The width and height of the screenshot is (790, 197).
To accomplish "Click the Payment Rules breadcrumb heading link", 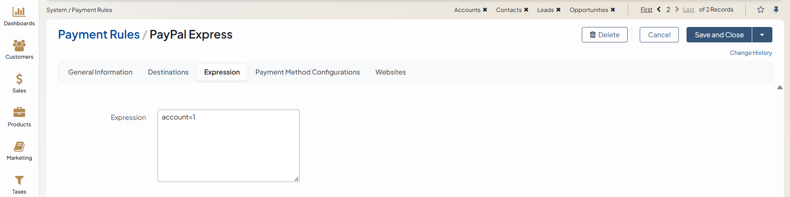I will click(99, 35).
